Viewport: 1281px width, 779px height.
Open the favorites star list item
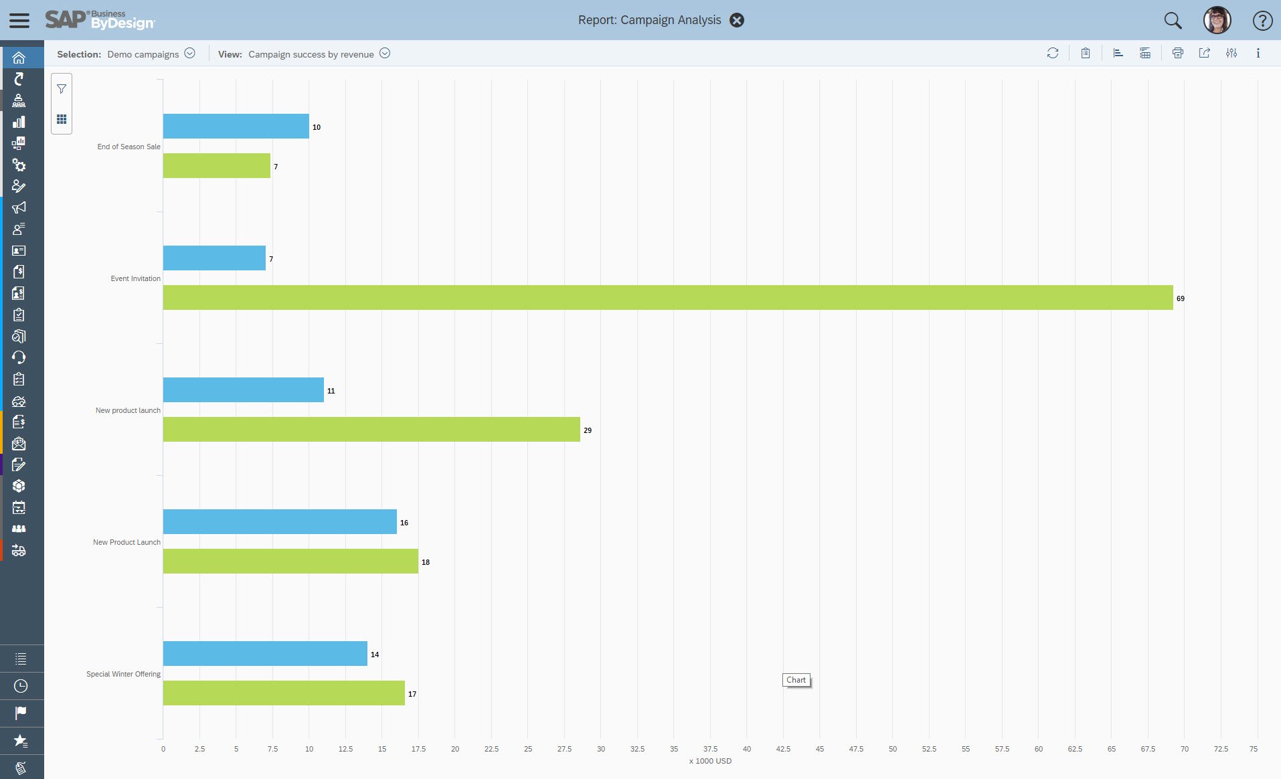point(21,741)
